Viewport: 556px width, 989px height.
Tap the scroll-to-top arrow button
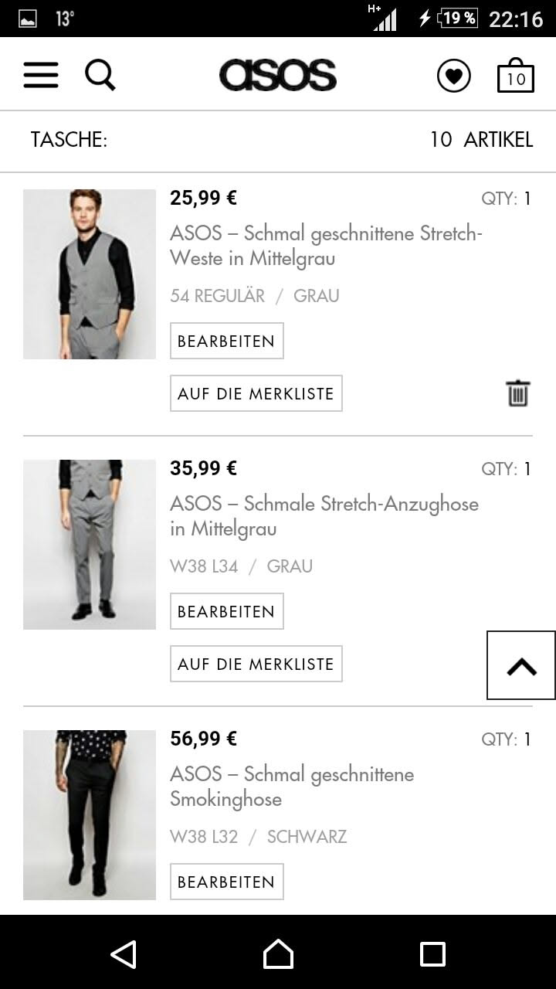pos(521,665)
